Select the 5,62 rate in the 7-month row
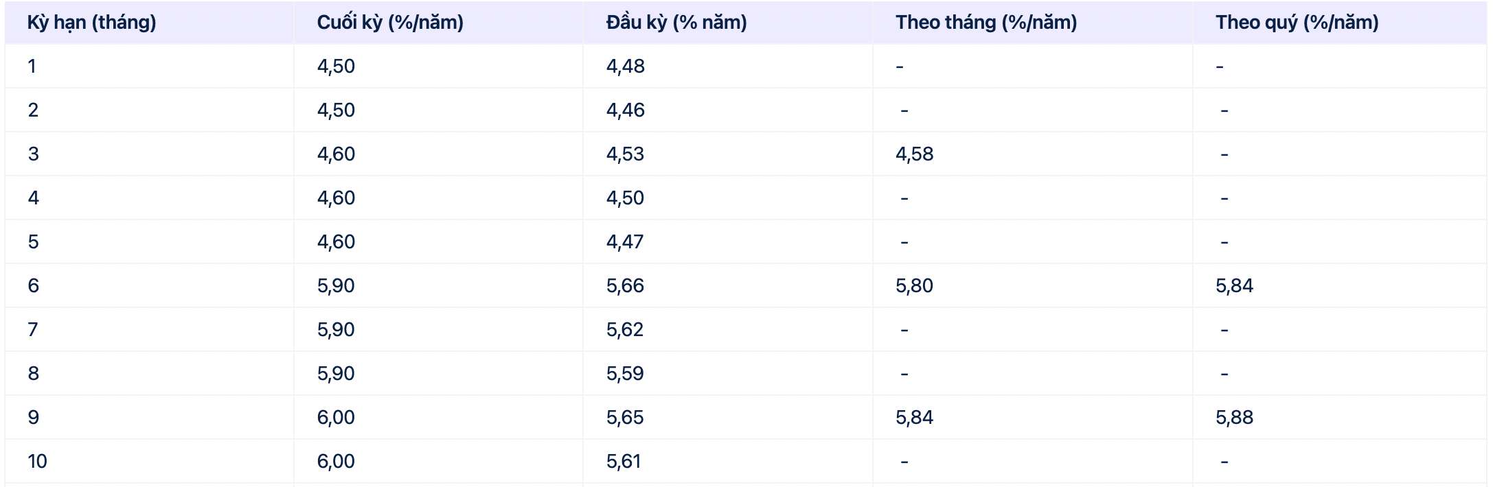1493x487 pixels. point(624,330)
